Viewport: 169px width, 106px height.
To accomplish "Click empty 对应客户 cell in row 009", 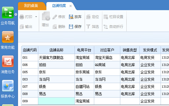I will coord(107,101).
